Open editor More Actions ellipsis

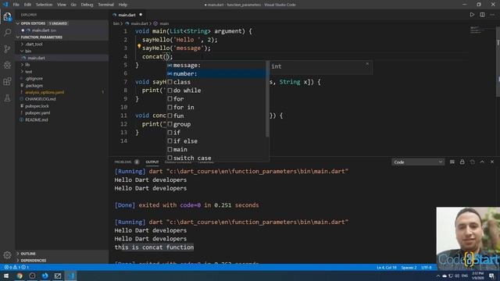[x=492, y=15]
